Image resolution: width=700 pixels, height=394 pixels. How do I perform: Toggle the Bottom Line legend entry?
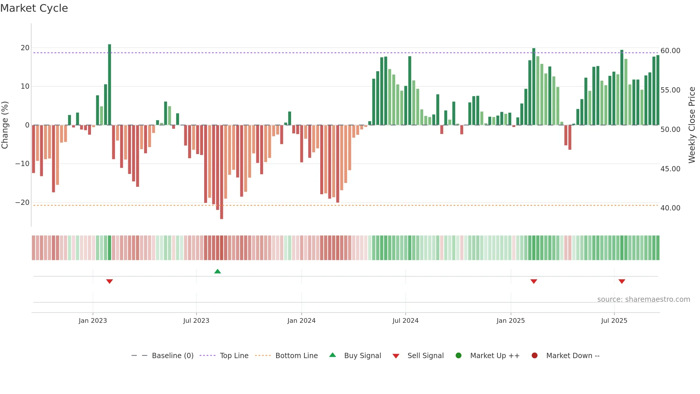286,355
